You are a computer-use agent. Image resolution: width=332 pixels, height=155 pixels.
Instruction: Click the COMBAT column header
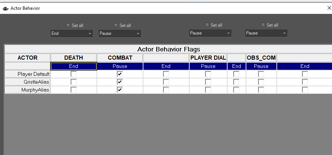point(120,58)
